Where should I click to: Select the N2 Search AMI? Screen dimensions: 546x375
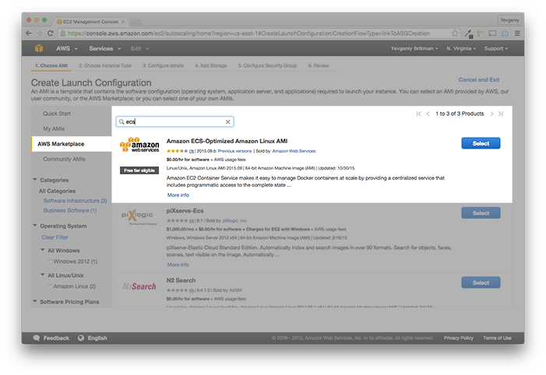[481, 282]
